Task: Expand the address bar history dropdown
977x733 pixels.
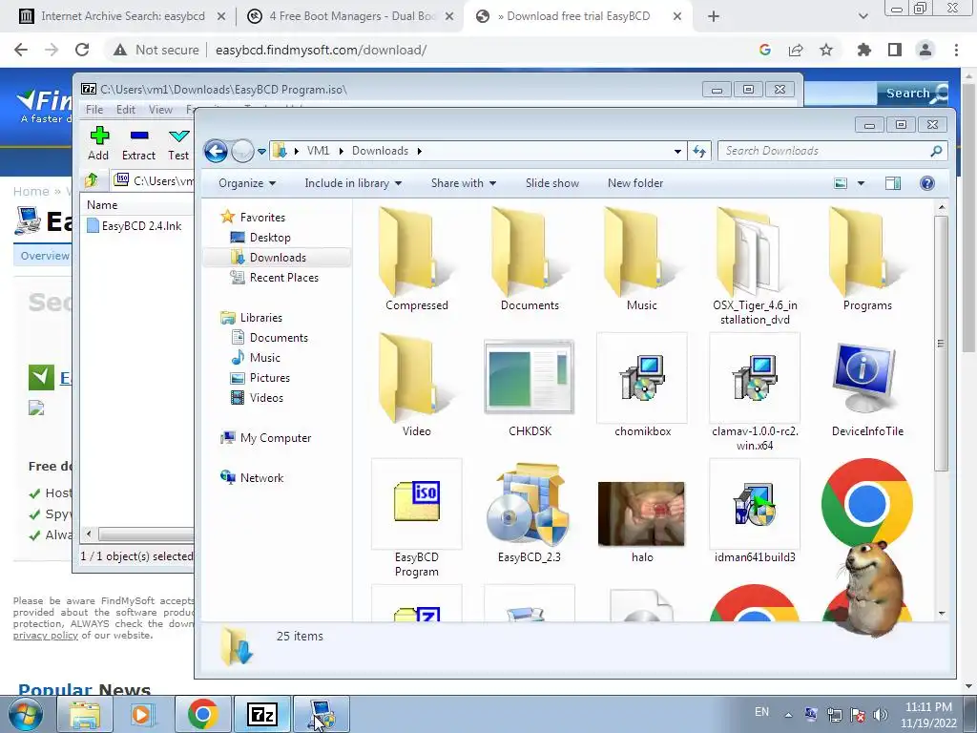Action: coord(677,152)
